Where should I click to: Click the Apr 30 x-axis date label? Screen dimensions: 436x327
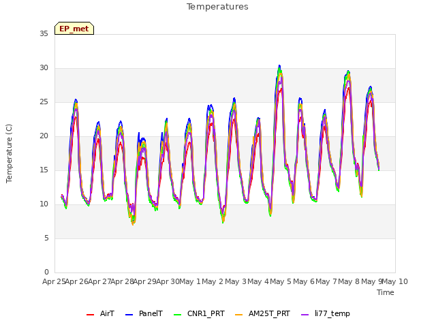168,282
